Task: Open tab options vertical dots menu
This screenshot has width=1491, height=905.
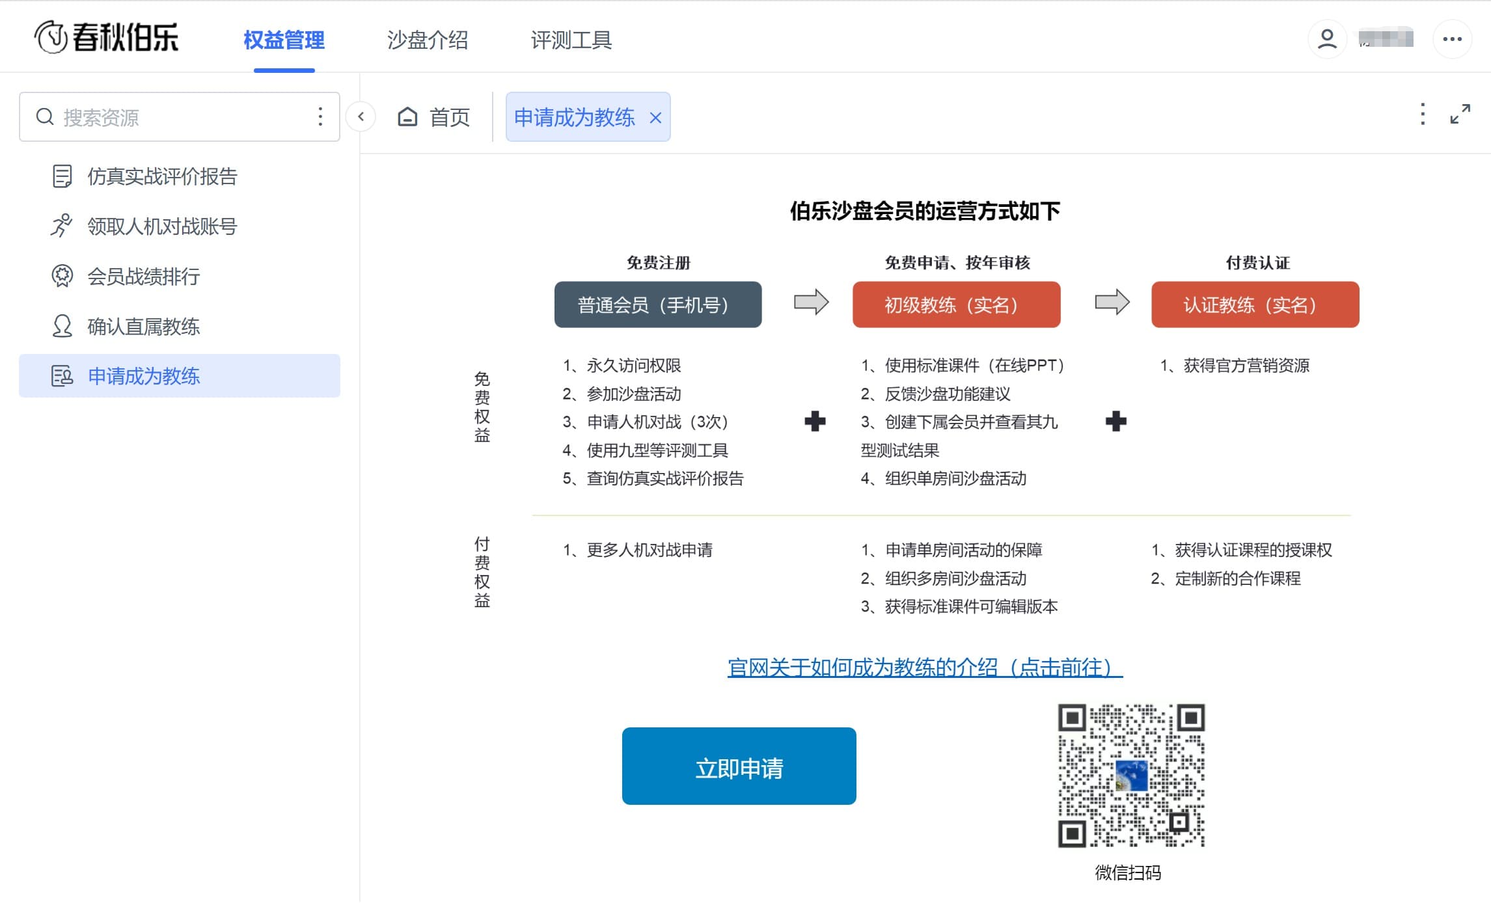Action: click(1423, 115)
